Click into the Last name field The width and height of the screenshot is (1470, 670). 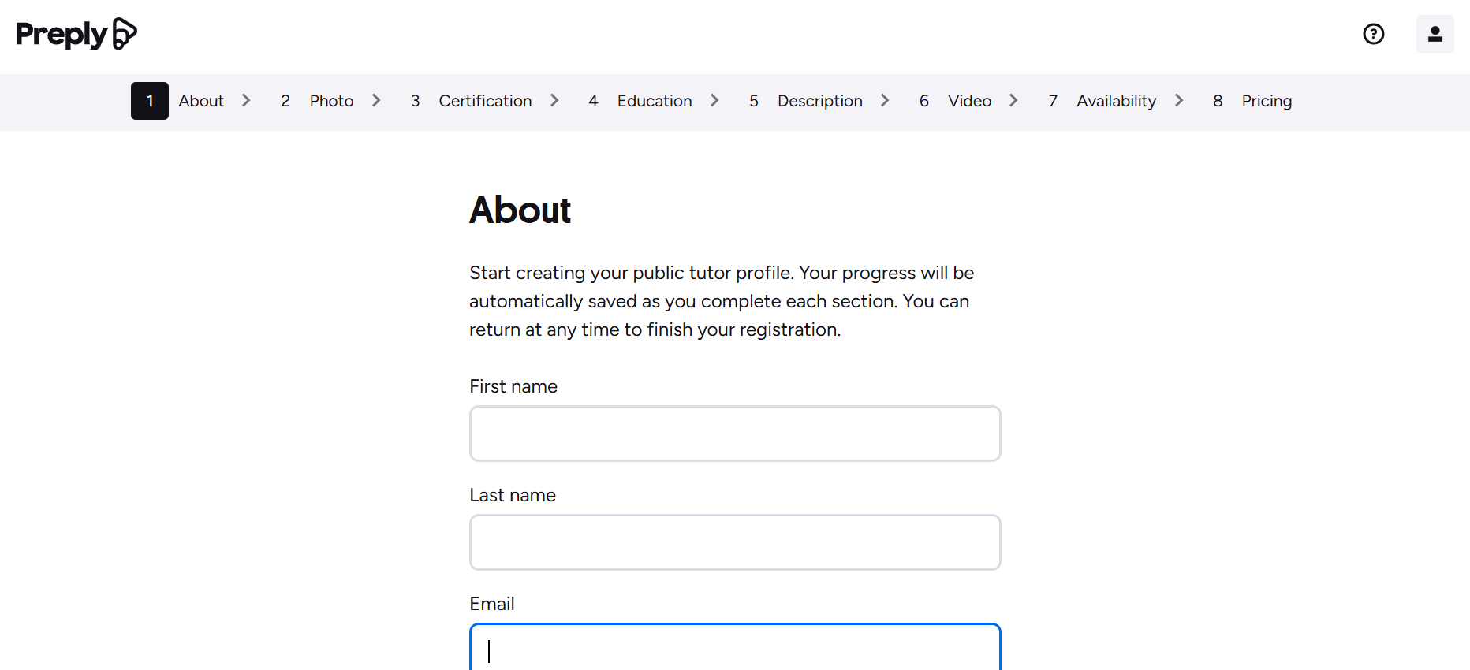coord(735,542)
